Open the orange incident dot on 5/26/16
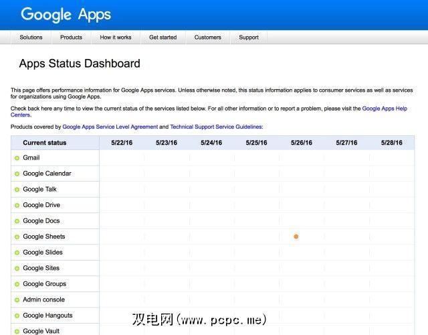428x335 pixels. [296, 237]
